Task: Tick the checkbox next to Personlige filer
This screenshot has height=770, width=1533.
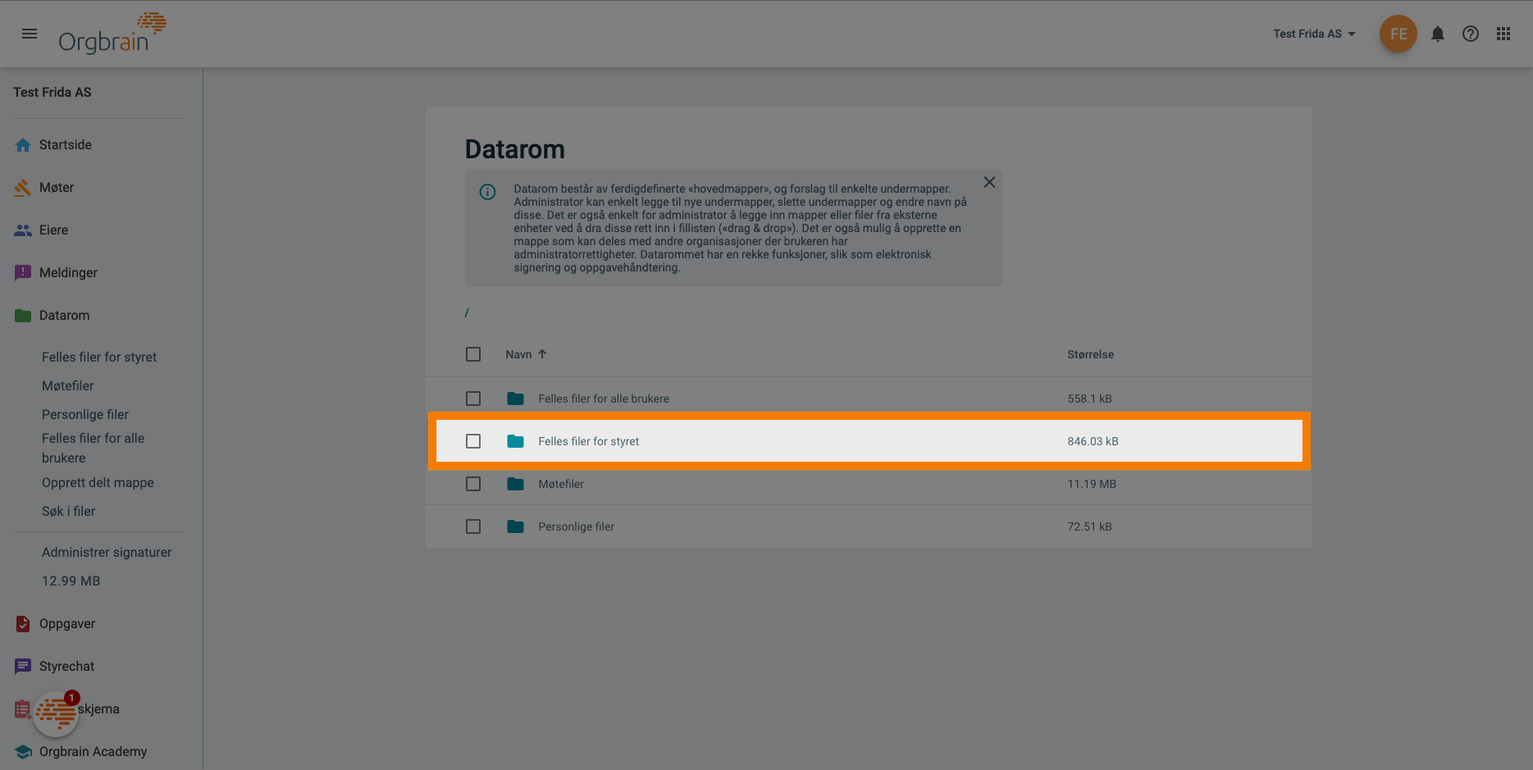Action: coord(473,526)
